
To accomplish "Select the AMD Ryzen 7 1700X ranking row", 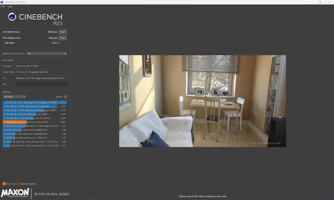I will click(35, 126).
